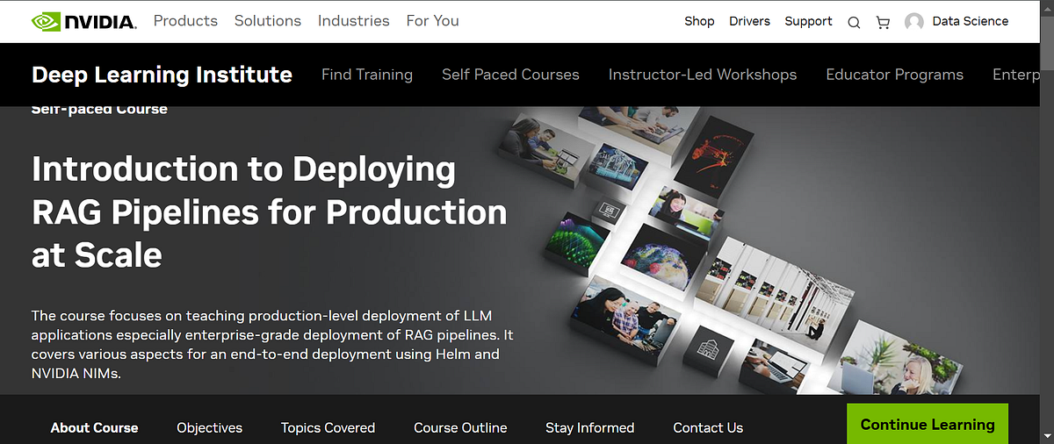Select the About Course tab
Screen dimensions: 1054x444
tap(94, 428)
